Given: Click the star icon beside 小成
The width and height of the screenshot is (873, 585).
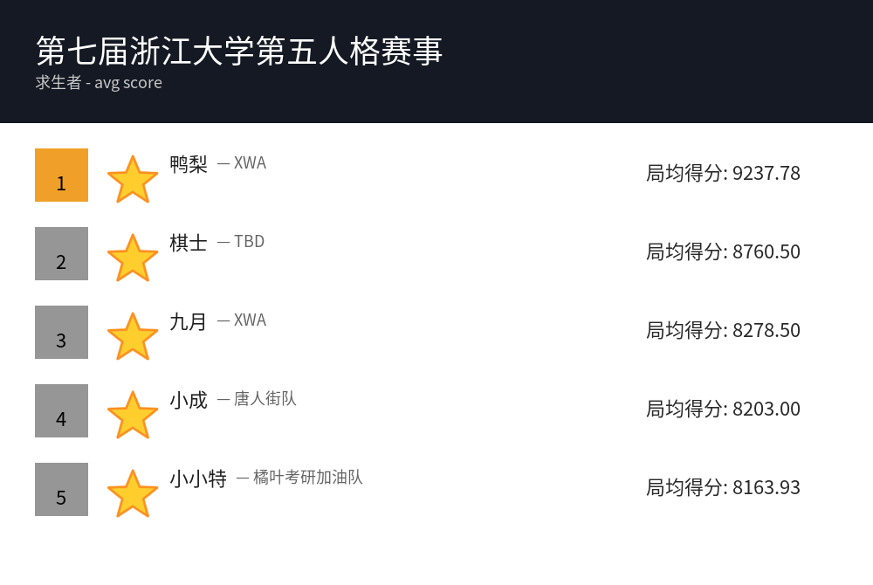Looking at the screenshot, I should (133, 415).
